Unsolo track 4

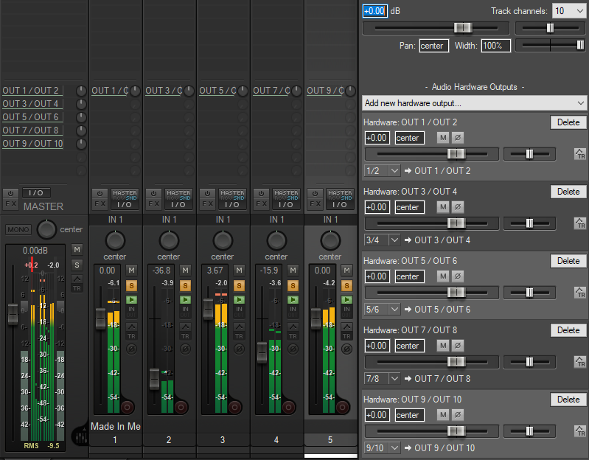click(293, 286)
